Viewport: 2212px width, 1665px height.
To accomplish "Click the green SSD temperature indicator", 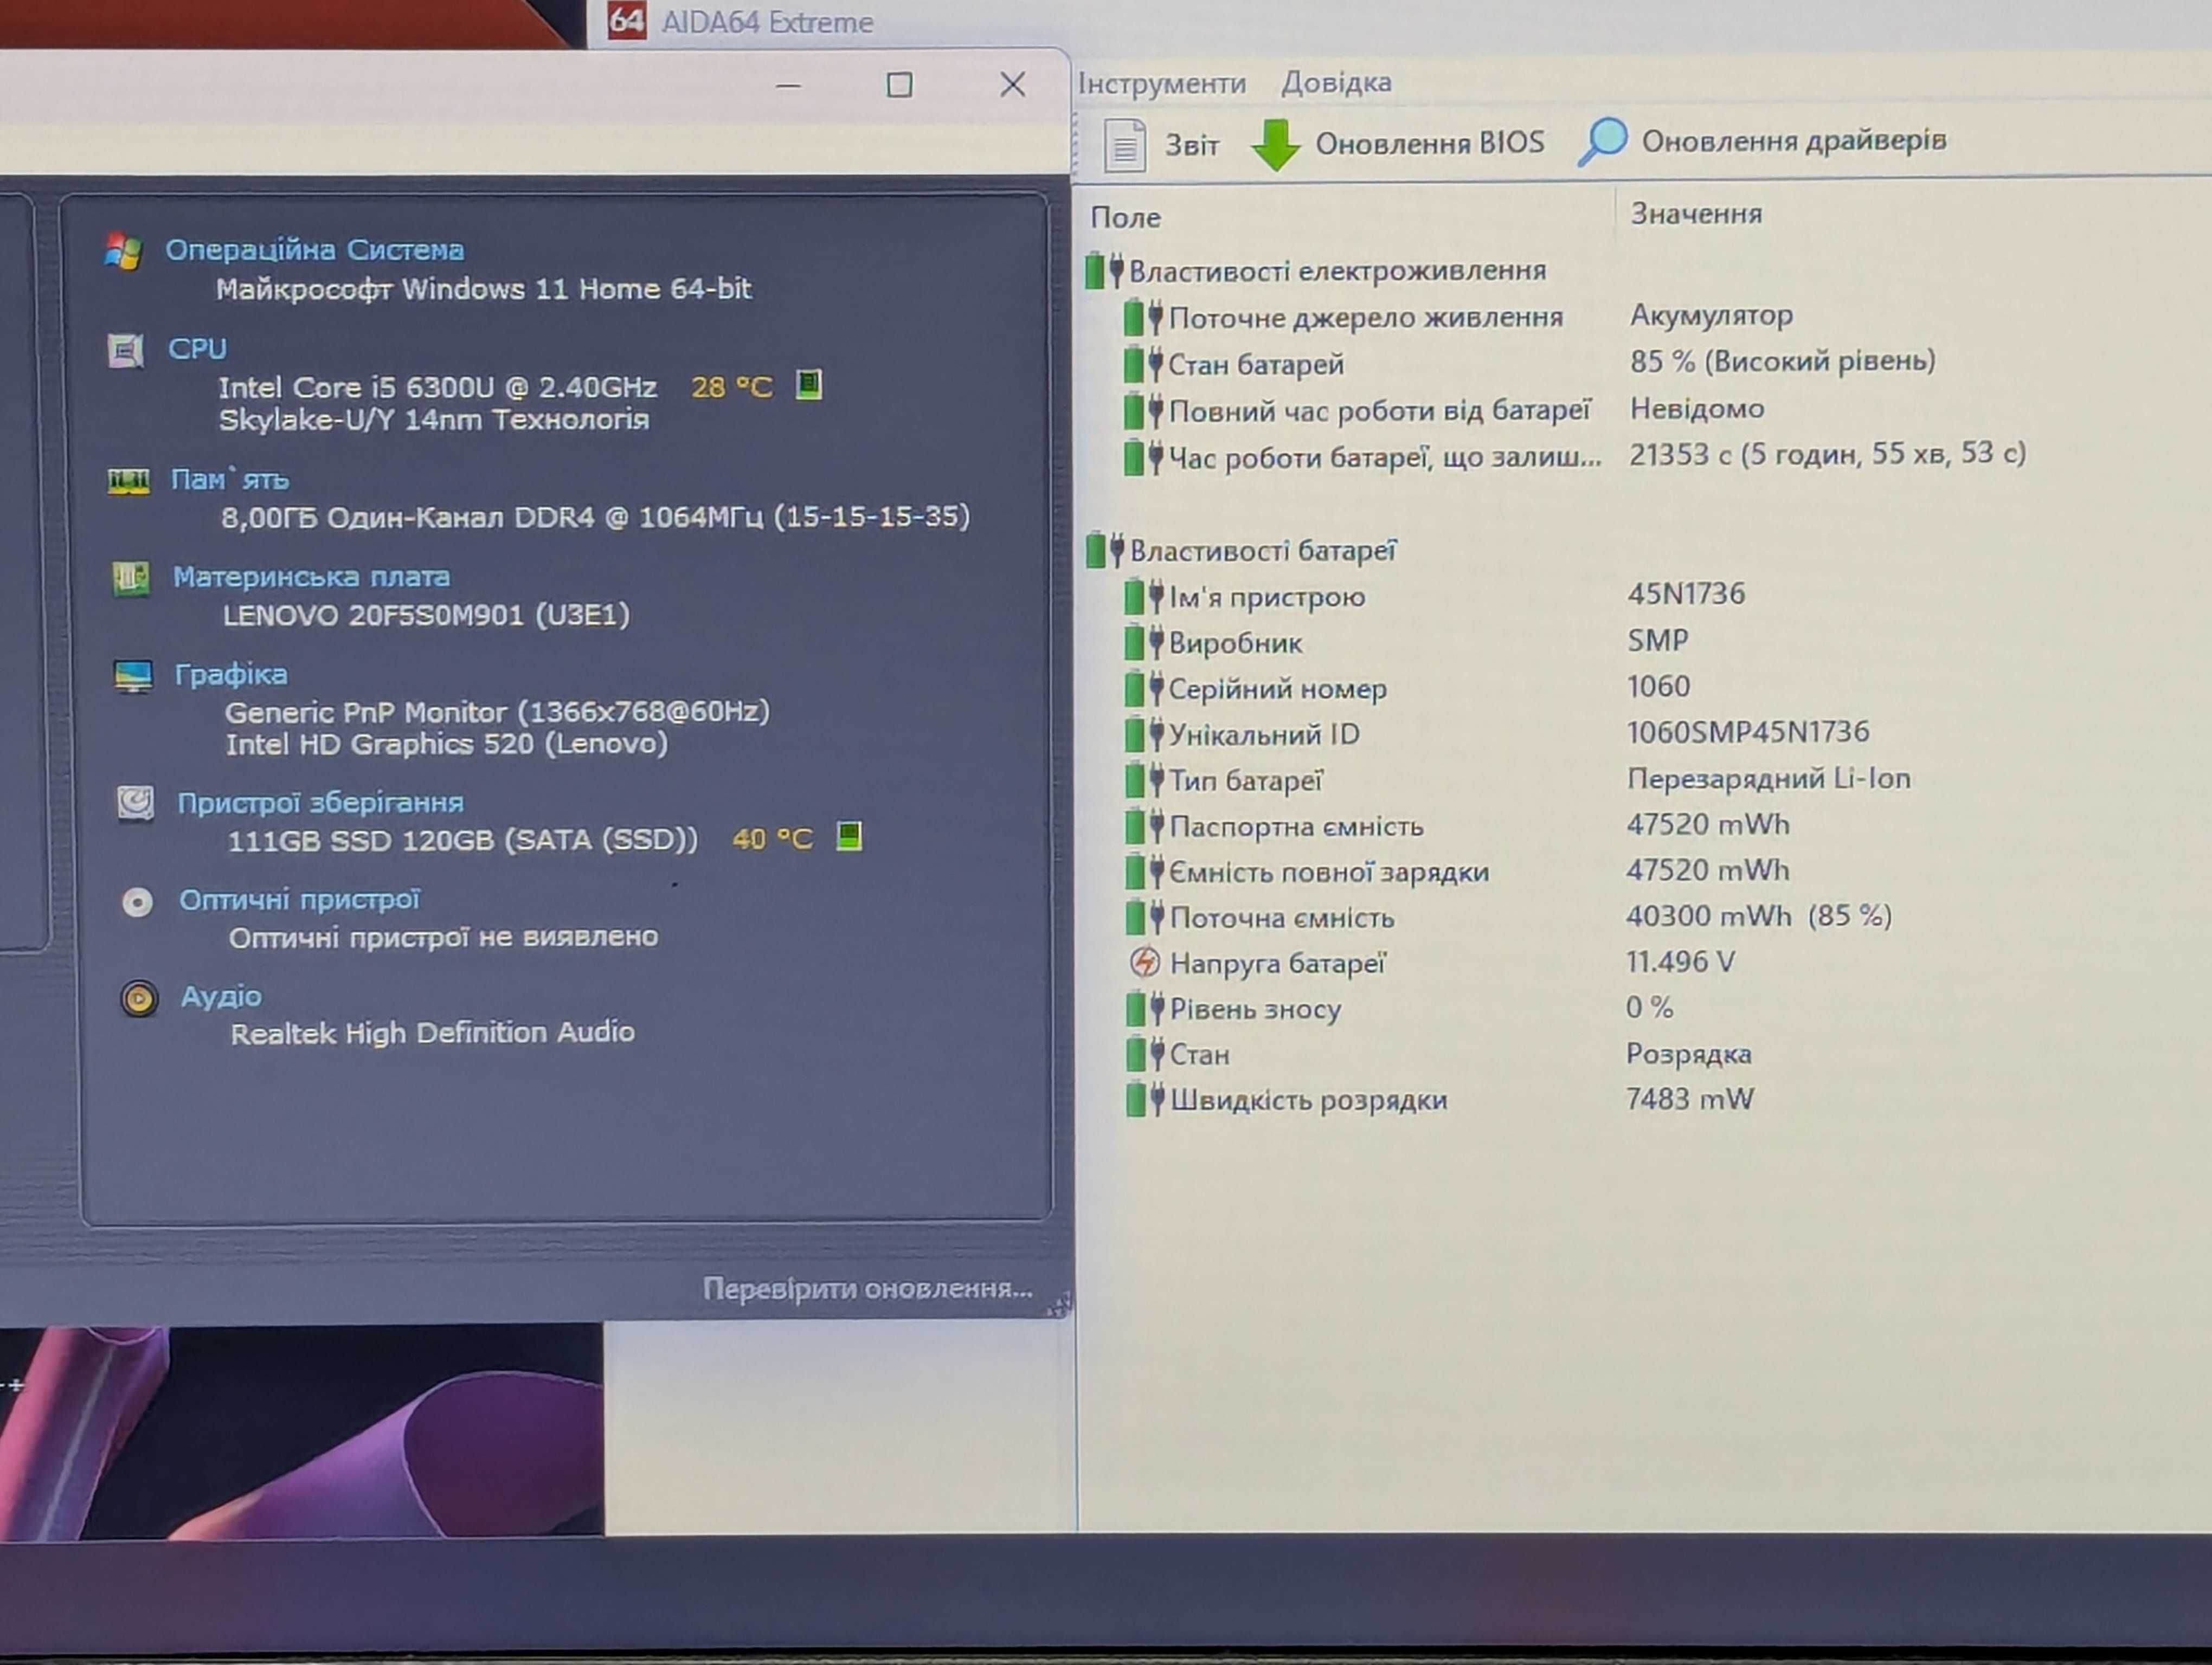I will pos(849,836).
